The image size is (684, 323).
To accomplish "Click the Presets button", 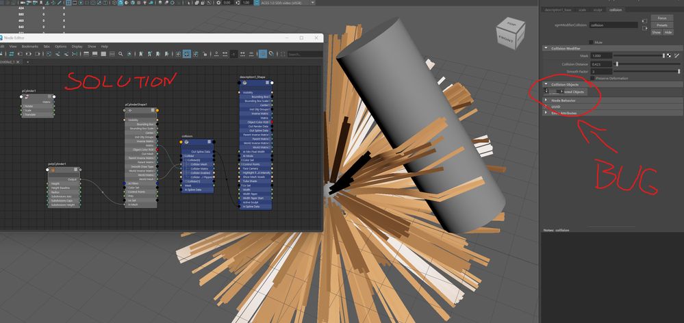I will point(662,25).
